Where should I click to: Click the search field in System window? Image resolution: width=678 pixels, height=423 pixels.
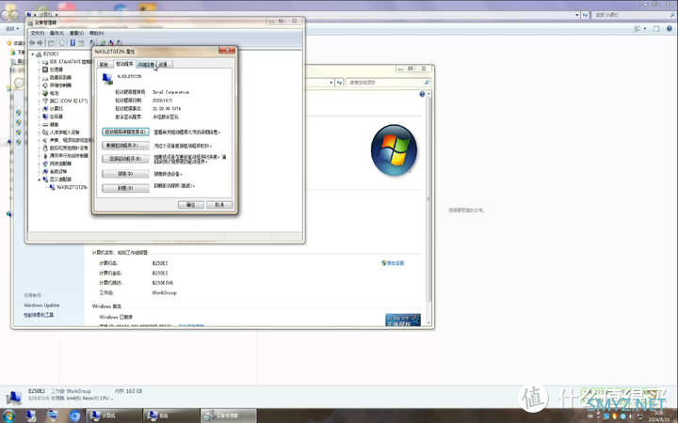[x=388, y=83]
